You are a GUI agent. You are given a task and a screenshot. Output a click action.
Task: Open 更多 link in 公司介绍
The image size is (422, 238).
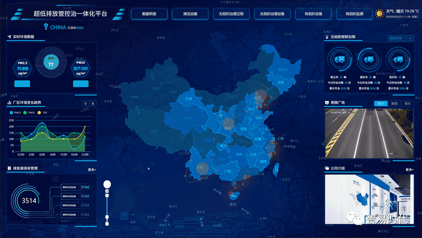click(x=409, y=170)
